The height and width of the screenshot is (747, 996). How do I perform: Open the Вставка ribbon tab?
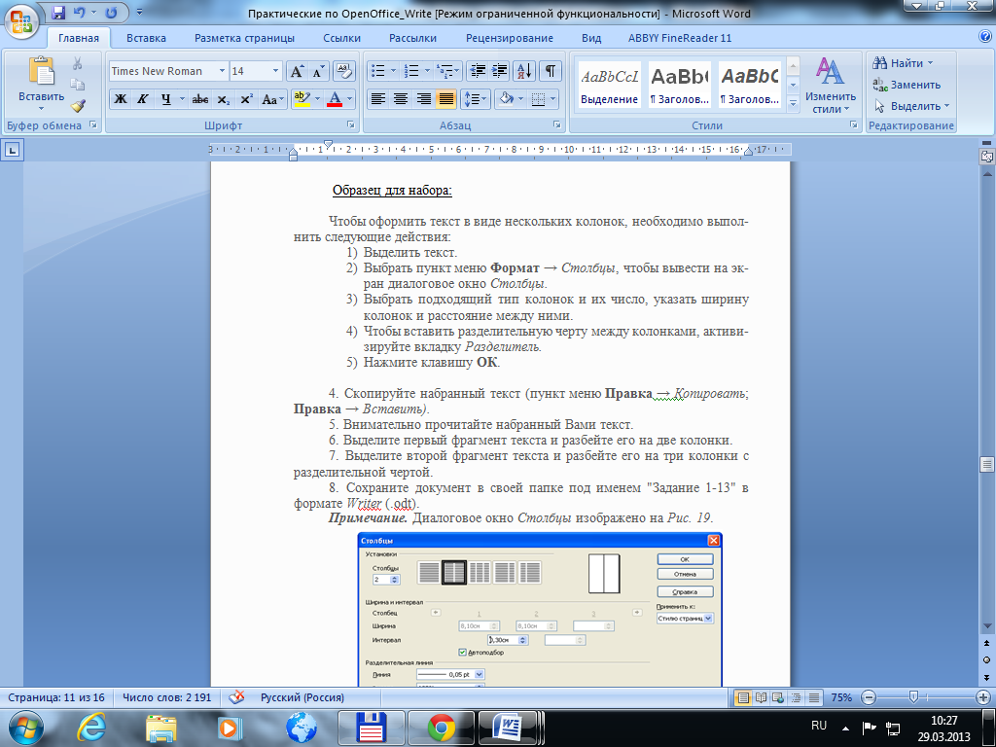pos(146,38)
